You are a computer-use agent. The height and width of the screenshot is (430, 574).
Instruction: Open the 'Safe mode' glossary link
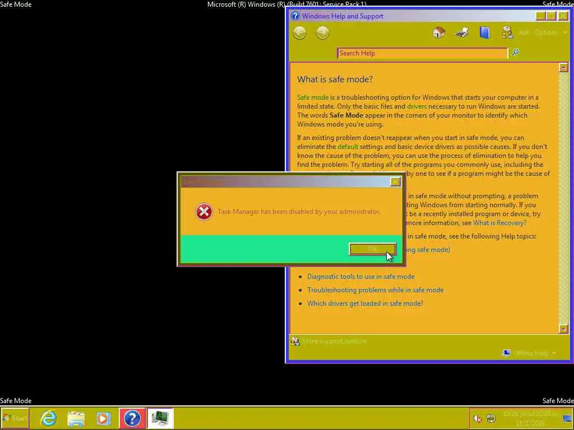pos(313,97)
